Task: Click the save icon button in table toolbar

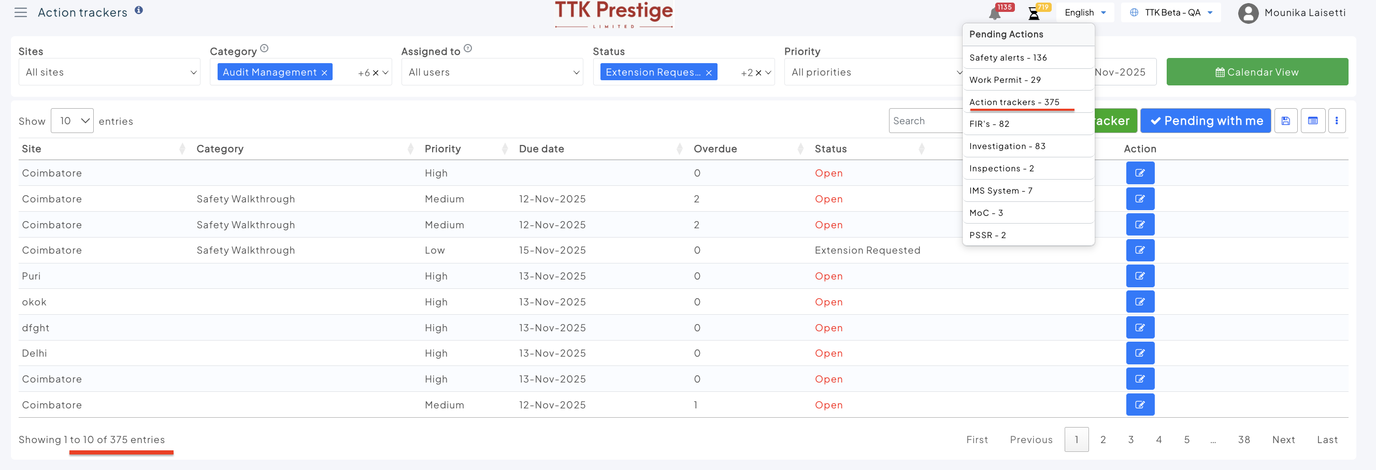Action: 1286,121
